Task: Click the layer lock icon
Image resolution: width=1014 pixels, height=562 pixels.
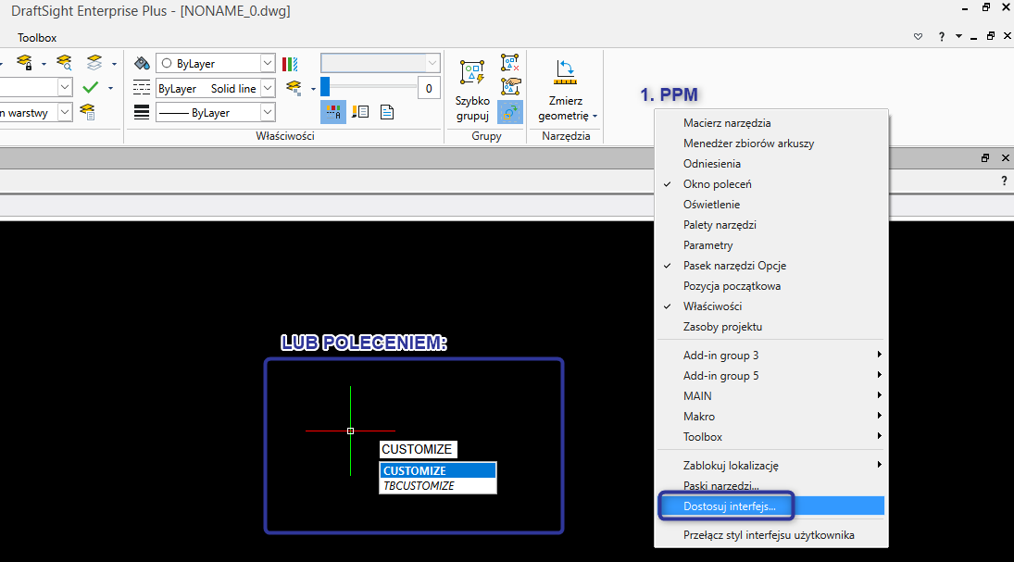Action: [25, 63]
